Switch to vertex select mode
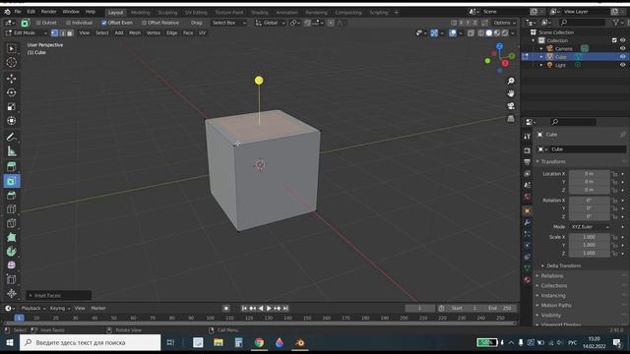Viewport: 630px width, 354px height. (x=55, y=32)
